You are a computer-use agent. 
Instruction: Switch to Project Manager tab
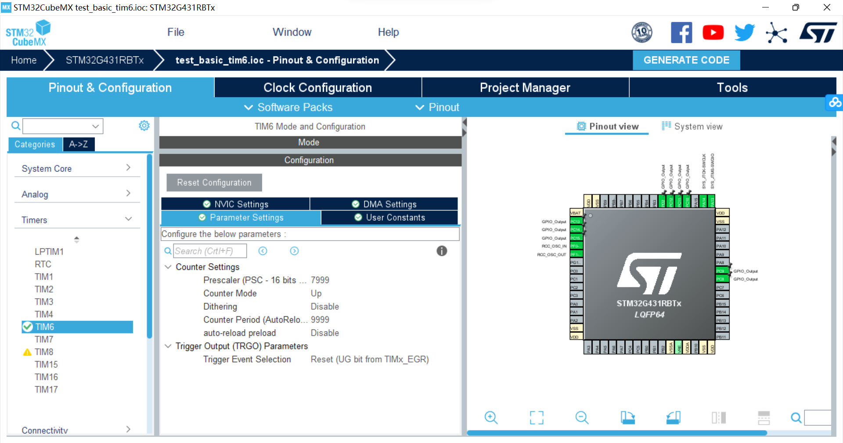525,87
